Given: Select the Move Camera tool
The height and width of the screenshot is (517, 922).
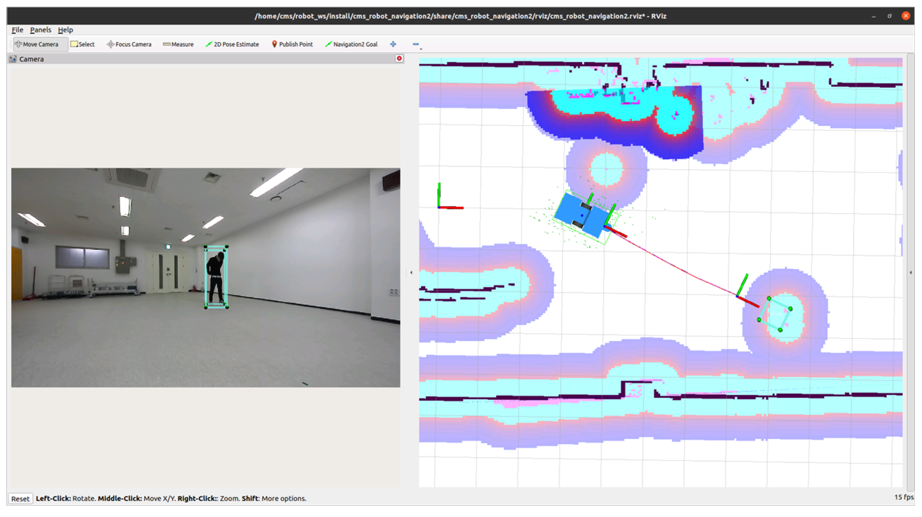Looking at the screenshot, I should pyautogui.click(x=37, y=44).
